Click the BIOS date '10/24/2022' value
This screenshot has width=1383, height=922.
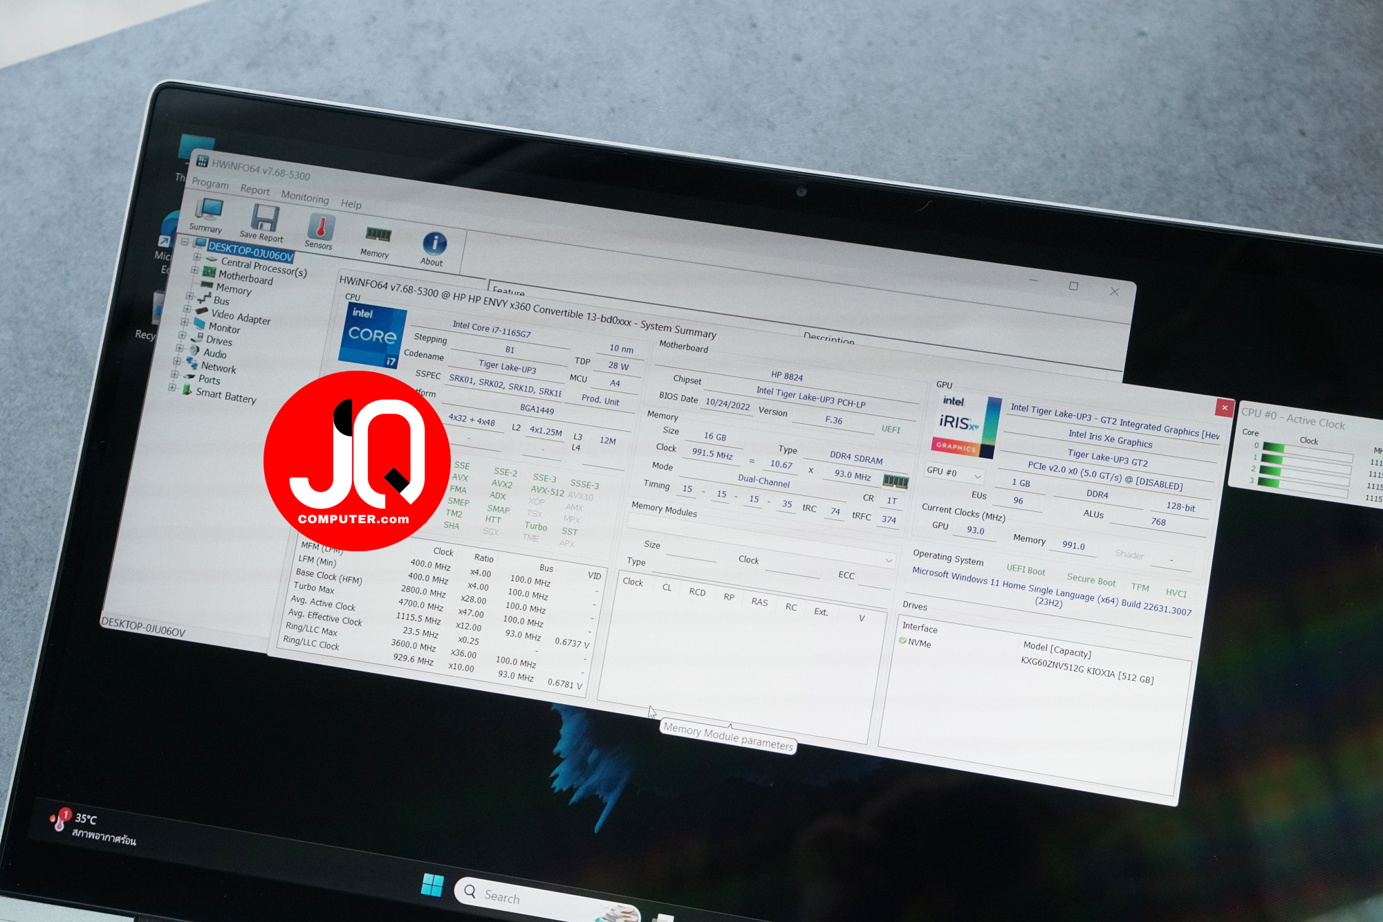pyautogui.click(x=727, y=404)
